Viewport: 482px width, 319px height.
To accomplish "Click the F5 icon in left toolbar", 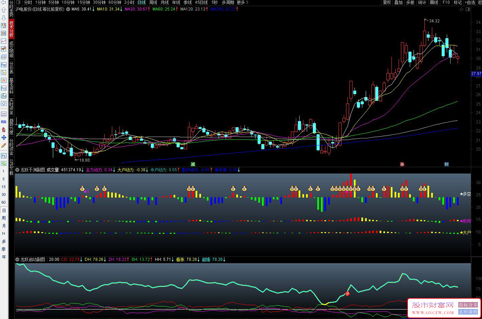I will [4, 156].
